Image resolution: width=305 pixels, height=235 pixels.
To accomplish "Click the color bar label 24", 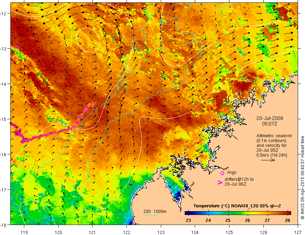I will [x=208, y=220].
